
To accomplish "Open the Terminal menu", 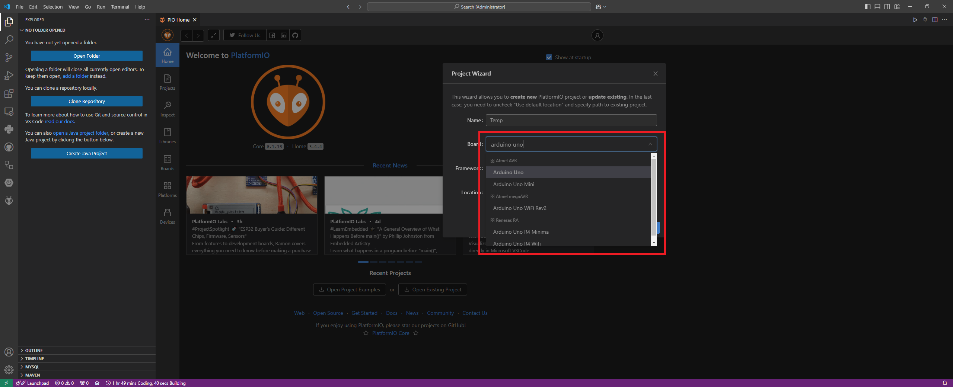I will 120,7.
